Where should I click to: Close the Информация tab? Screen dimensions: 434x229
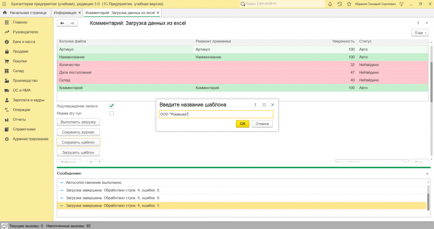80,13
